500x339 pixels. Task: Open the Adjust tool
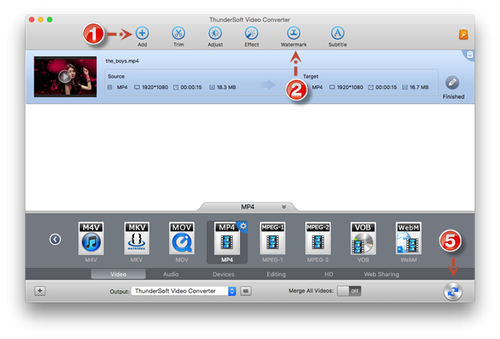[x=215, y=33]
